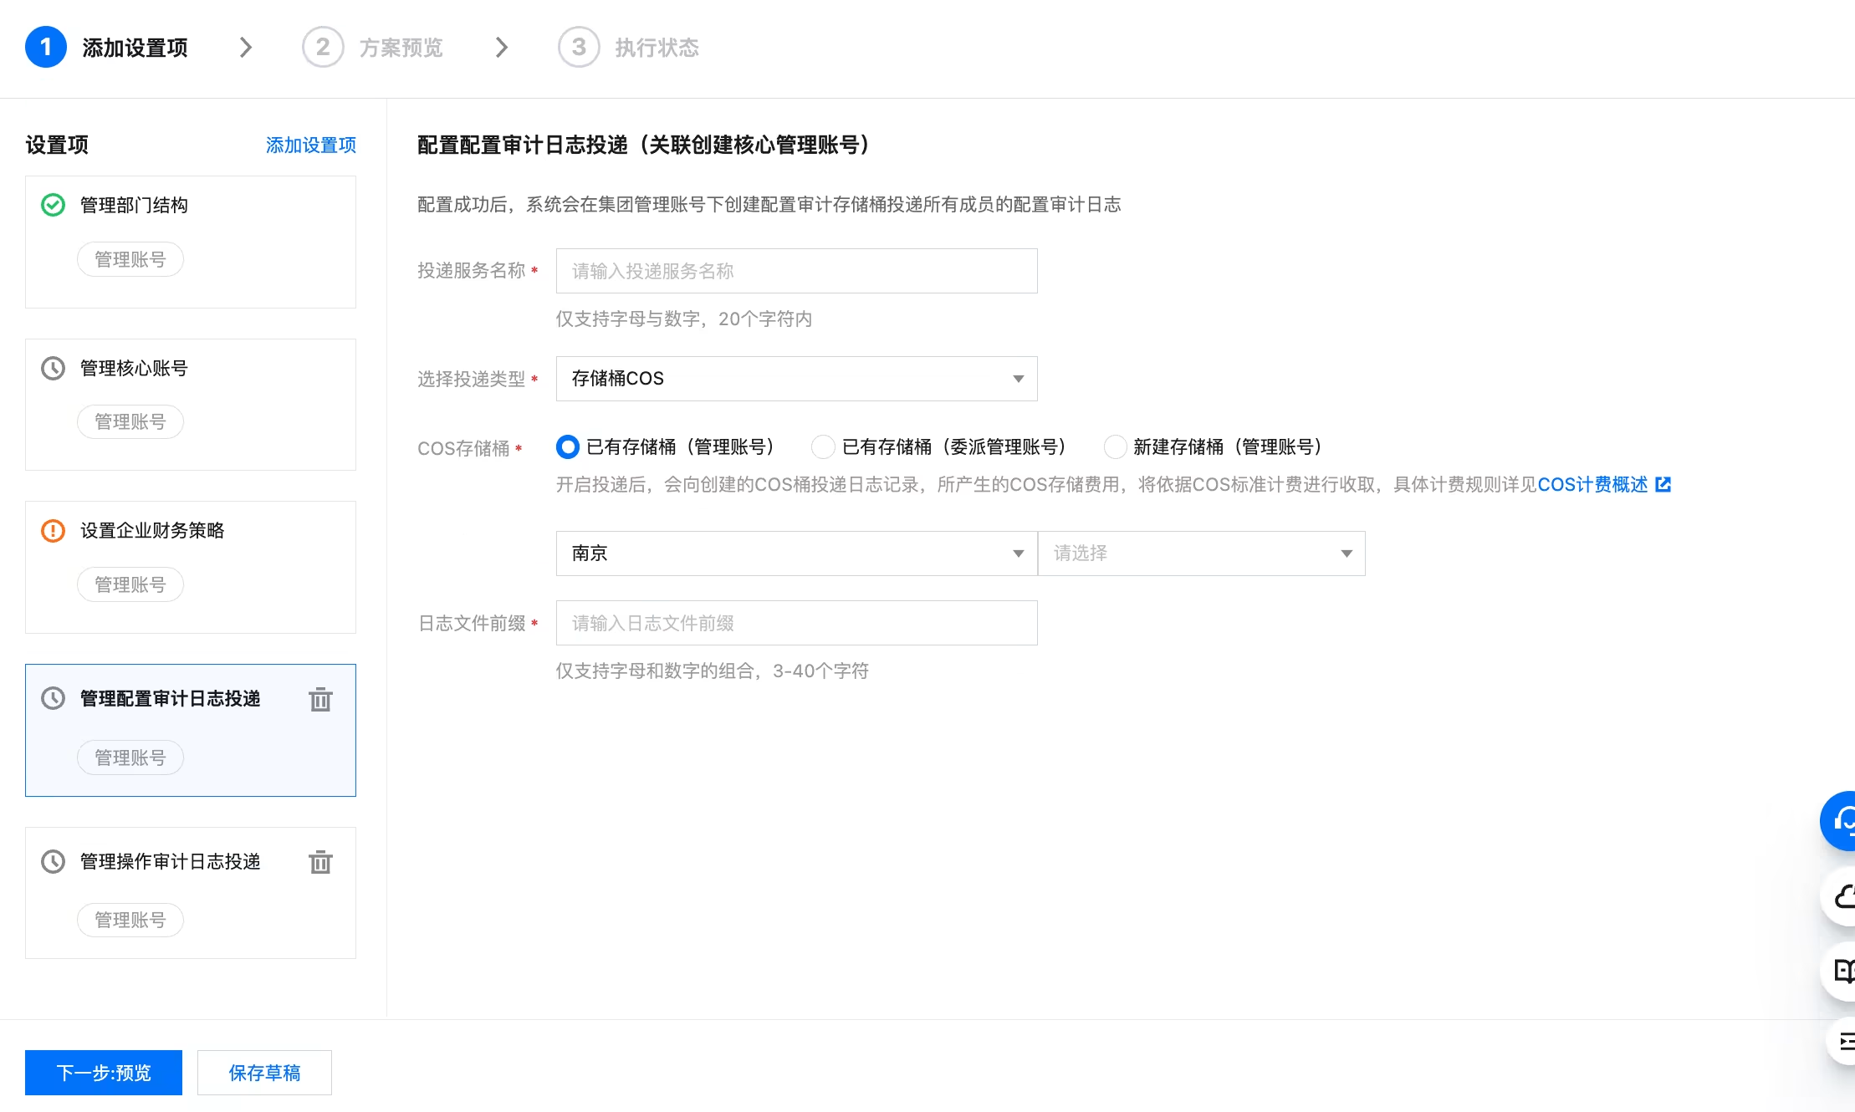This screenshot has height=1112, width=1855.
Task: Click the 保存草稿 button
Action: pos(264,1073)
